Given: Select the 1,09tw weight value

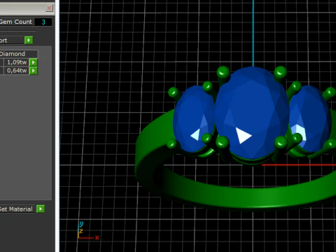Looking at the screenshot, I should pos(16,62).
